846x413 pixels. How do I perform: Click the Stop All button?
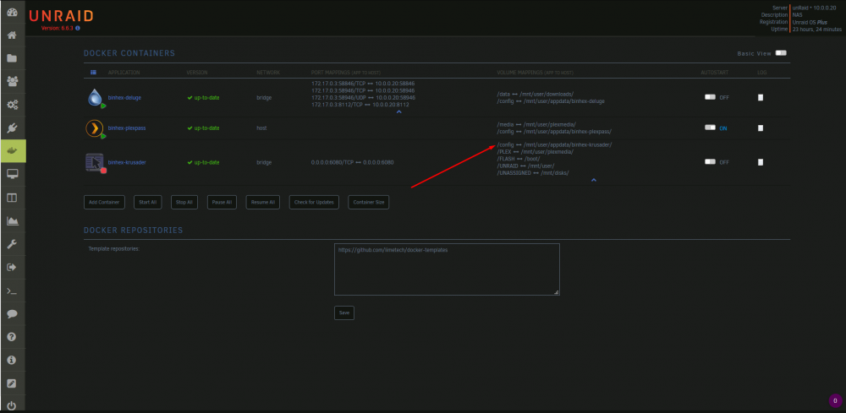pos(184,203)
